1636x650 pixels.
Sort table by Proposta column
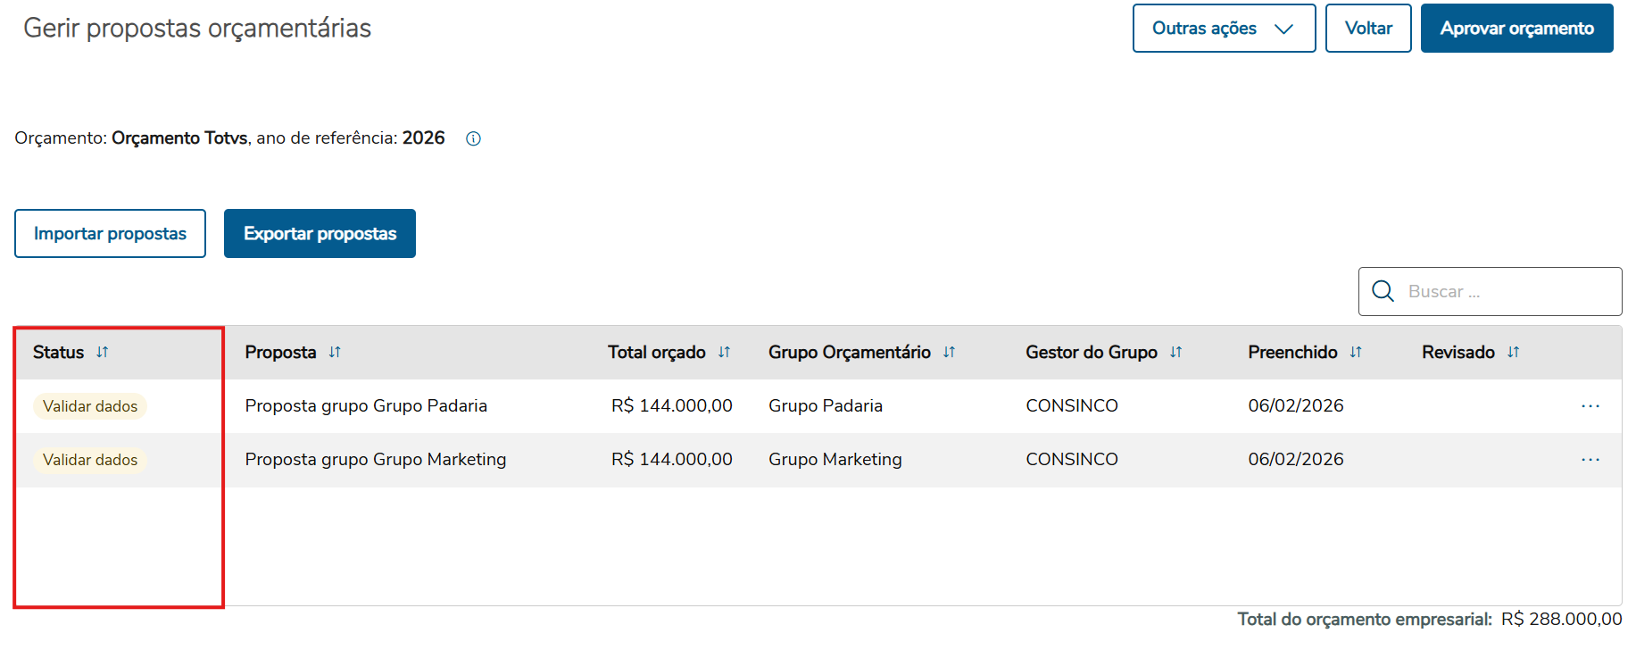pos(335,353)
